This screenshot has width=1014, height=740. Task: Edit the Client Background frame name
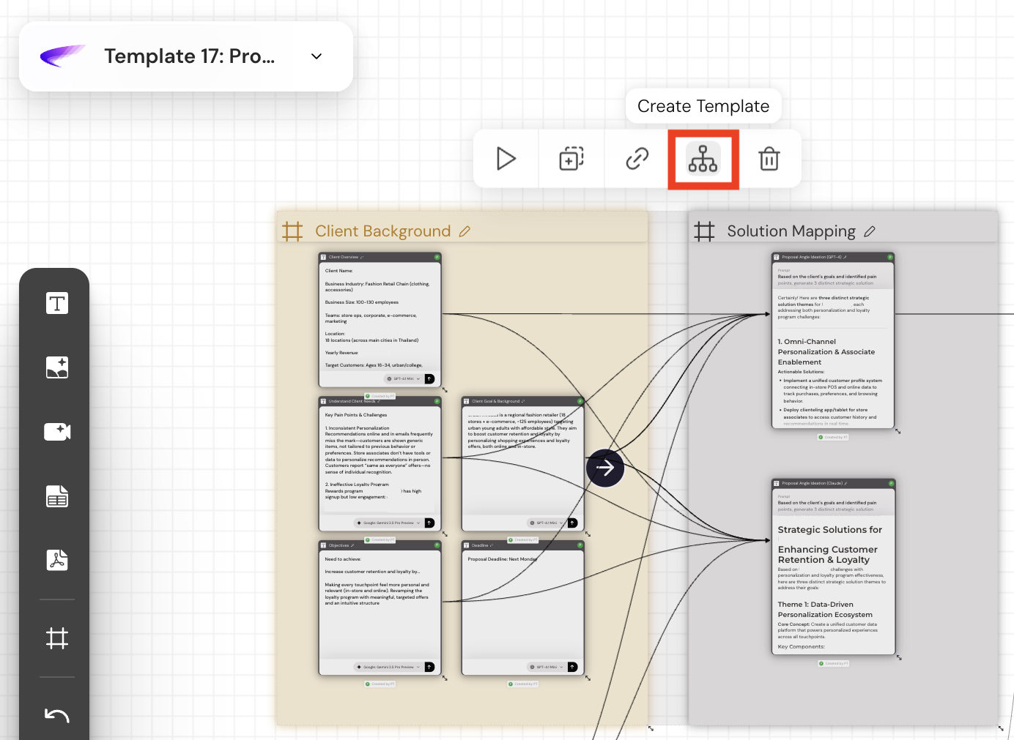pyautogui.click(x=465, y=231)
